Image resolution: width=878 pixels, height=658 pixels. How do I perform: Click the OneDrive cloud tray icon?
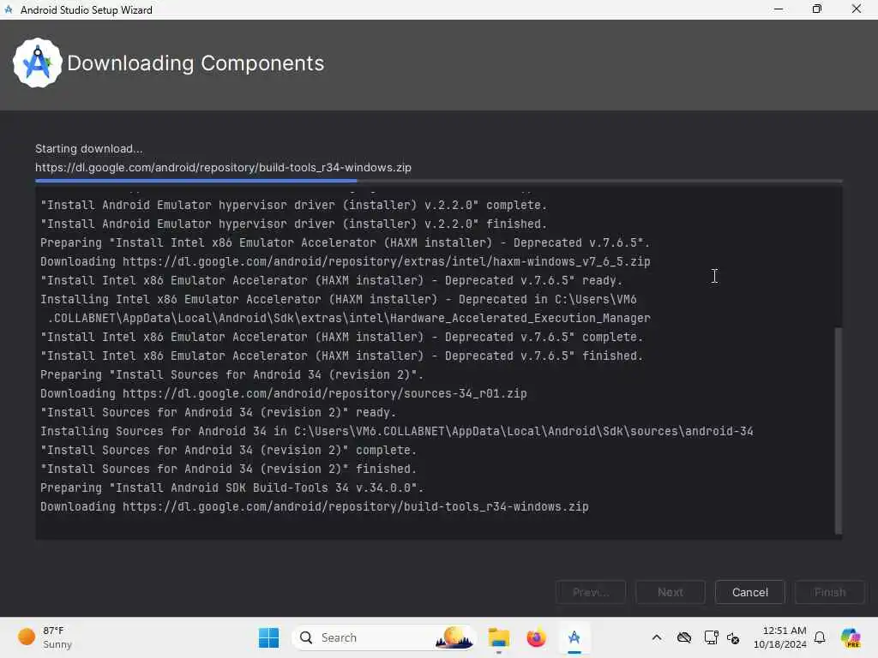[x=683, y=637]
